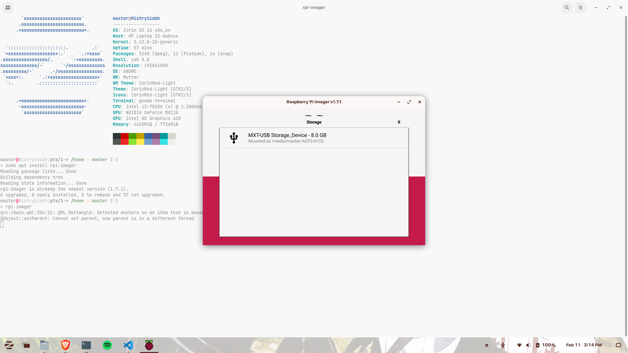The image size is (628, 353).
Task: Open the terminal hamburger menu
Action: coord(581,7)
